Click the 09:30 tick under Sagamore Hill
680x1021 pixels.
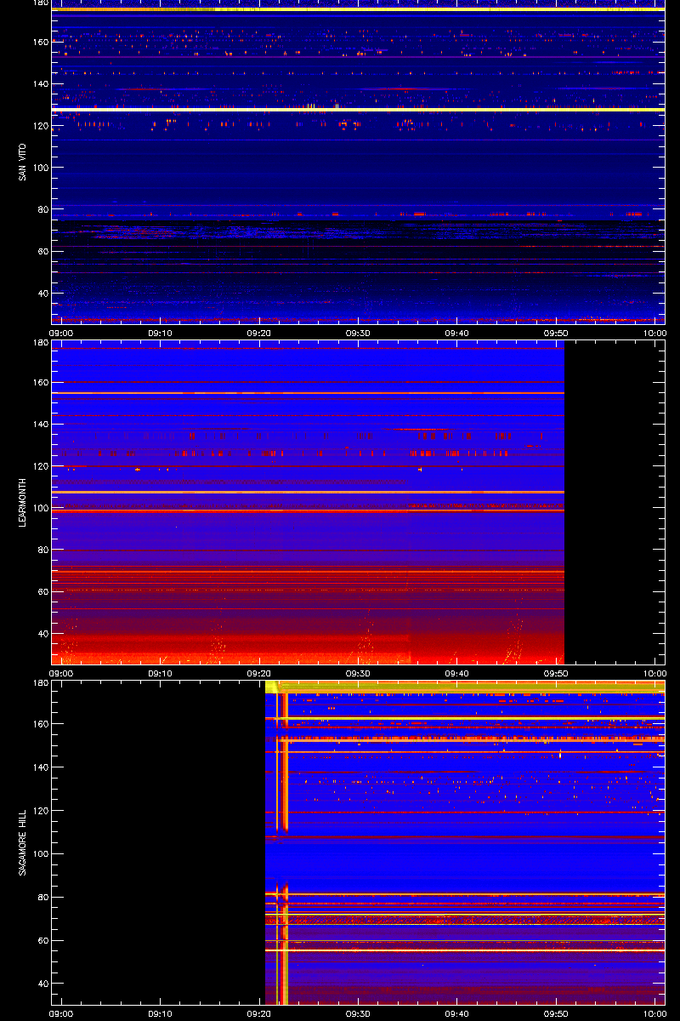[358, 1013]
